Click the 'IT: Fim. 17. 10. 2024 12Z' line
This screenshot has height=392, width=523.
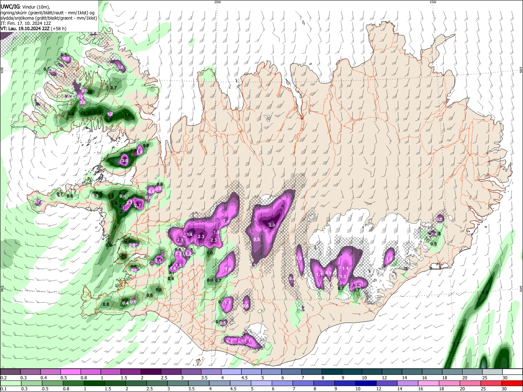tap(26, 23)
